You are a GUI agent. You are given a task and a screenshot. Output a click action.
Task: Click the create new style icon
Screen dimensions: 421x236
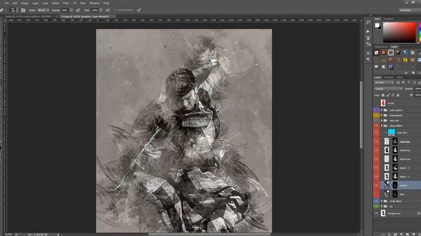pos(413,73)
